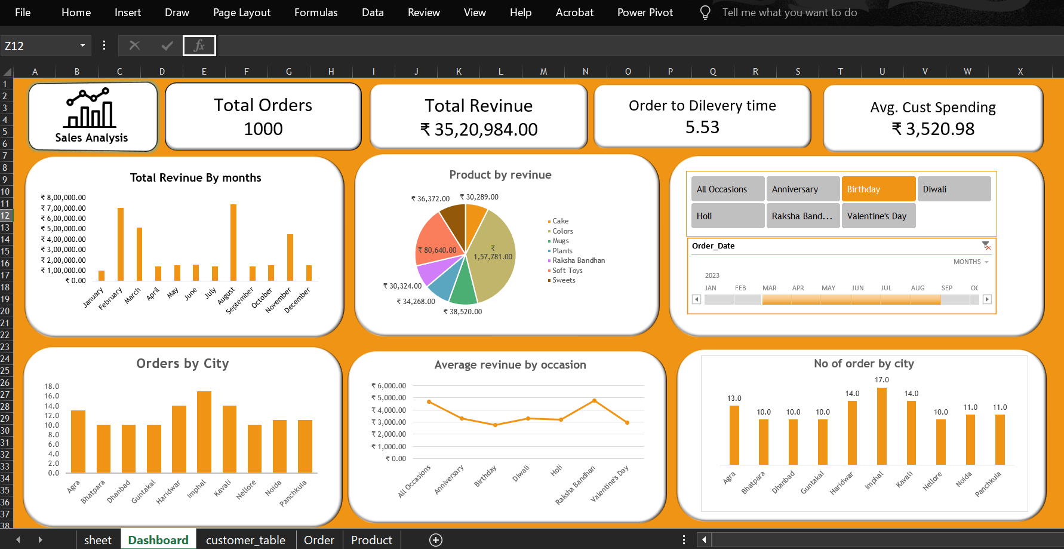
Task: Click the Name Box showing Z12
Action: (38, 45)
